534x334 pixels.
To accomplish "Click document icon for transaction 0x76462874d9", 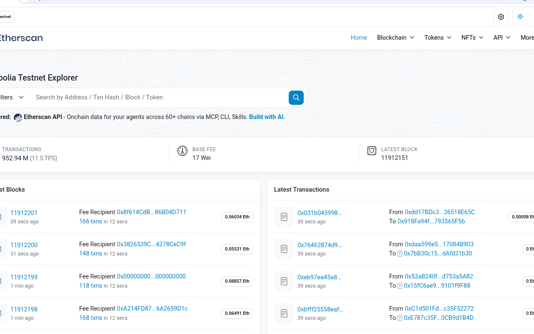I will pyautogui.click(x=284, y=249).
